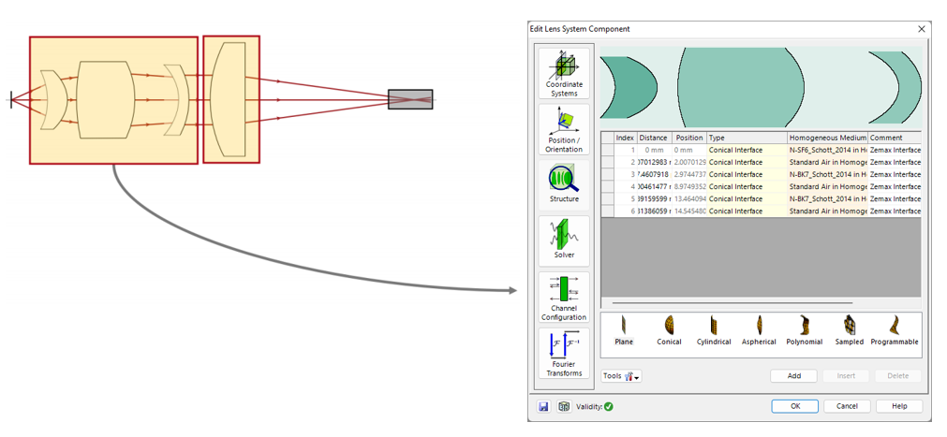Image resolution: width=947 pixels, height=437 pixels.
Task: Open the Coordinate Systems page
Action: point(564,74)
